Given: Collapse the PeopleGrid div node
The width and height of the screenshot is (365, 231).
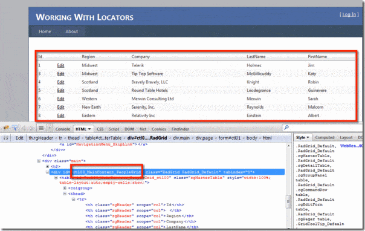Looking at the screenshot, I should click(x=48, y=172).
